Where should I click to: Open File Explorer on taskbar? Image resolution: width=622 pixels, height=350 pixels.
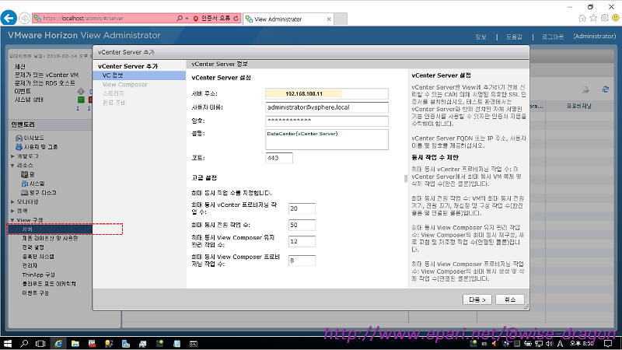point(75,344)
